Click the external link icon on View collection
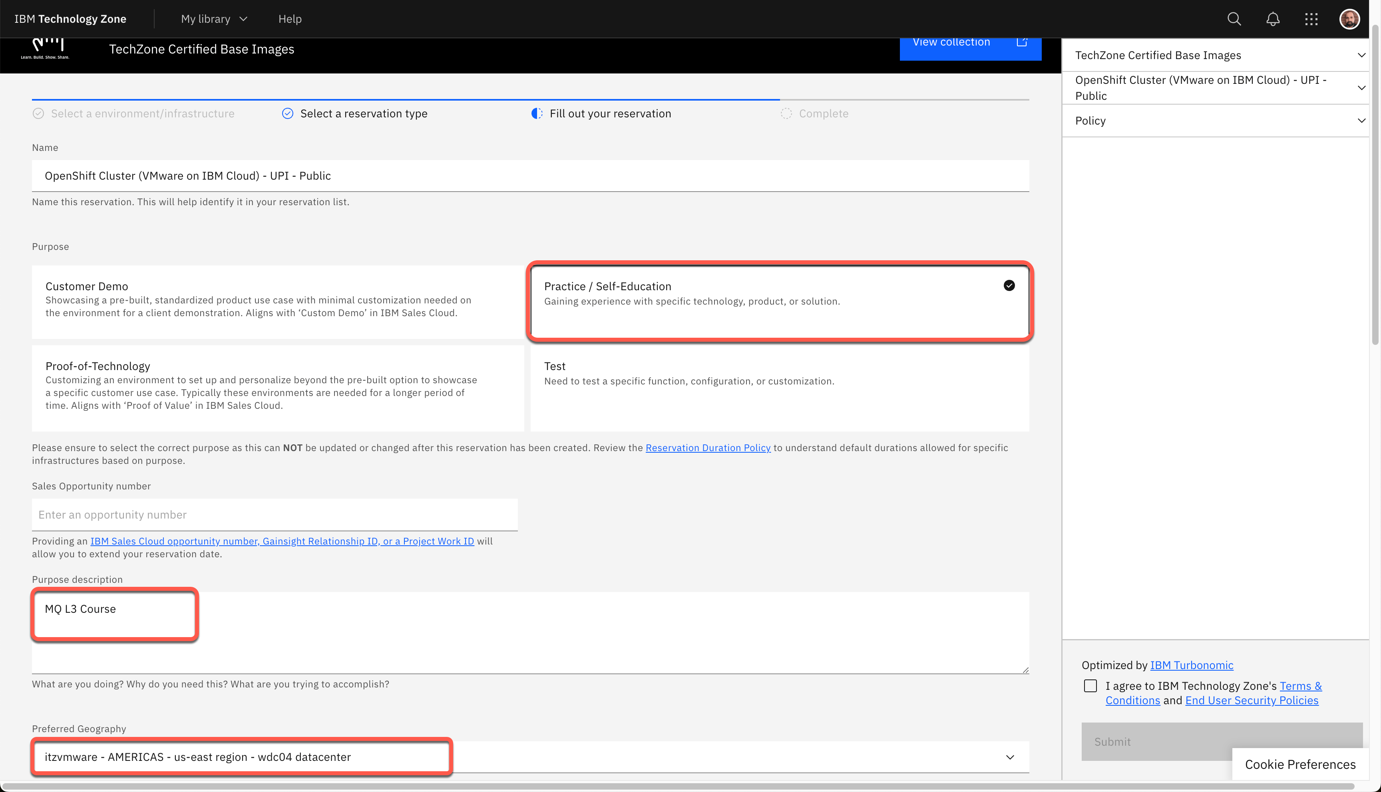Screen dimensions: 1381x792 point(1022,42)
